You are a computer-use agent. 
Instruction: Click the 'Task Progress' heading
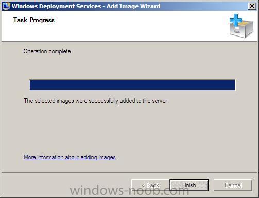click(34, 20)
